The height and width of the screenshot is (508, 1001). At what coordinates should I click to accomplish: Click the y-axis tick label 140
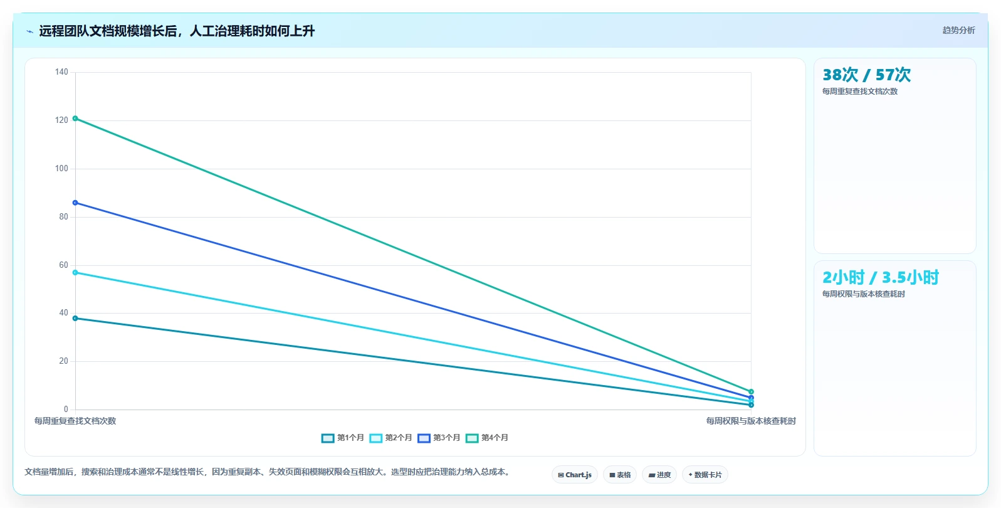[61, 72]
